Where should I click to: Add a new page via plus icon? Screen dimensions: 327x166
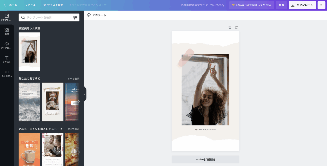click(x=236, y=27)
